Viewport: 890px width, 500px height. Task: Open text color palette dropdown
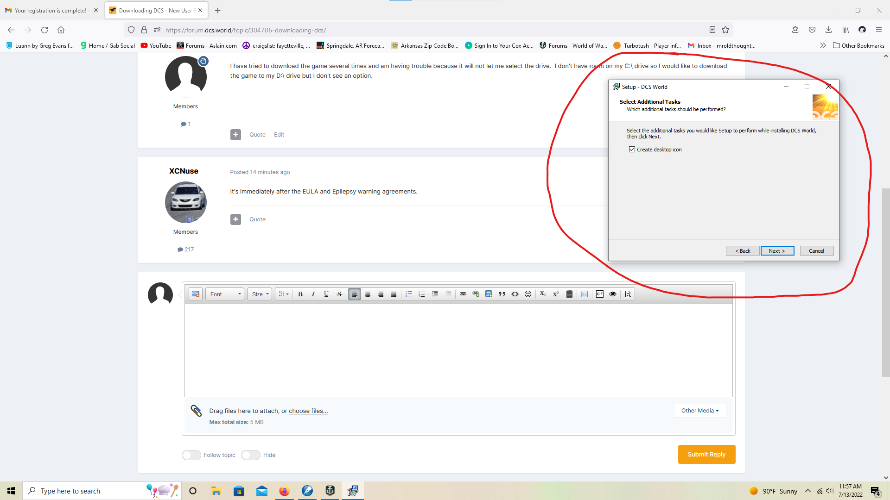[284, 294]
